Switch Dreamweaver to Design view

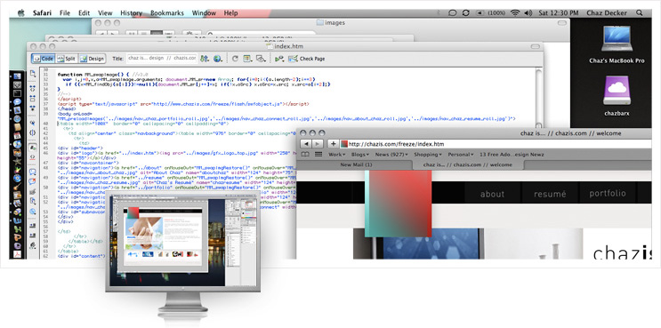click(92, 59)
